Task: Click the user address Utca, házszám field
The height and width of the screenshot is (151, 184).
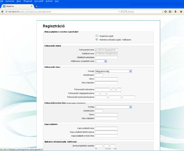Action: [106, 83]
